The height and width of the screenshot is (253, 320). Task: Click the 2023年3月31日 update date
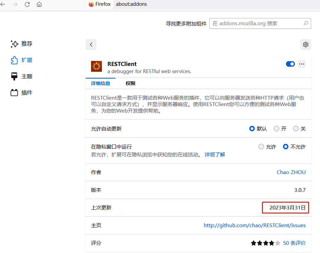pos(287,208)
